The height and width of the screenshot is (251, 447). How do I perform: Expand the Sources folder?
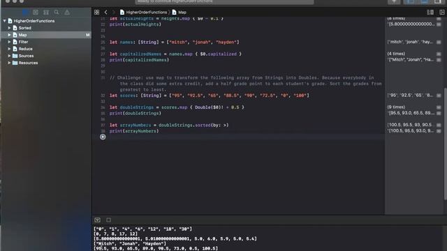[x=9, y=56]
